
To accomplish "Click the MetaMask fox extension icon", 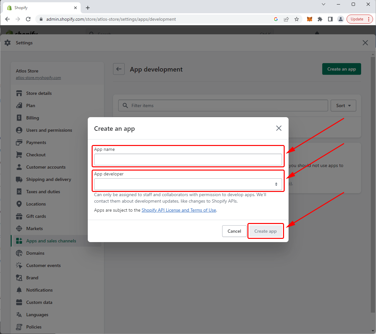I will [x=310, y=19].
